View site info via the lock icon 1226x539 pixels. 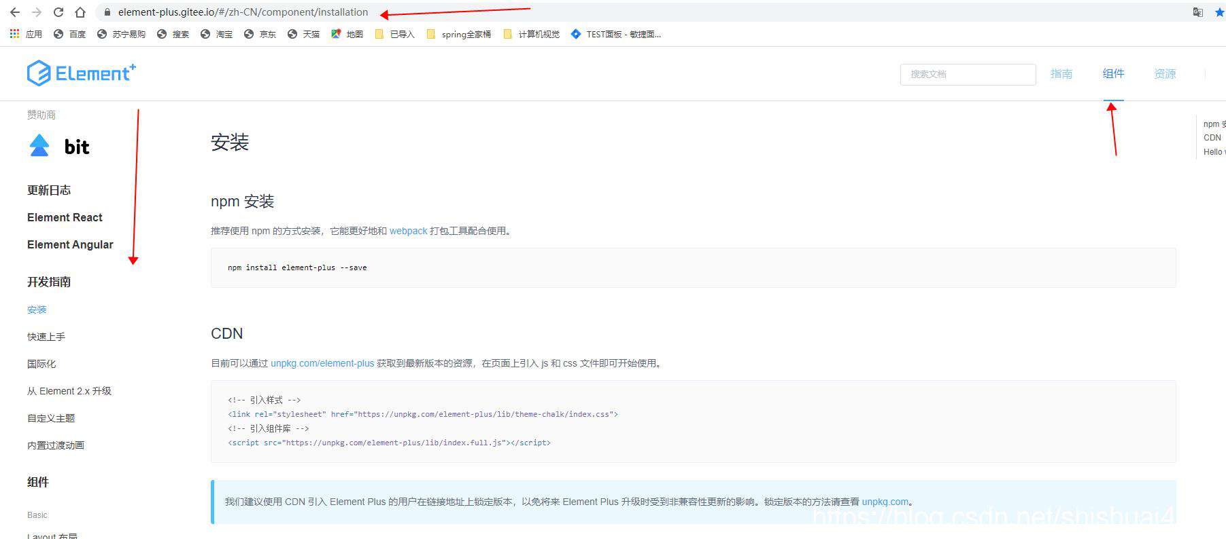coord(107,12)
